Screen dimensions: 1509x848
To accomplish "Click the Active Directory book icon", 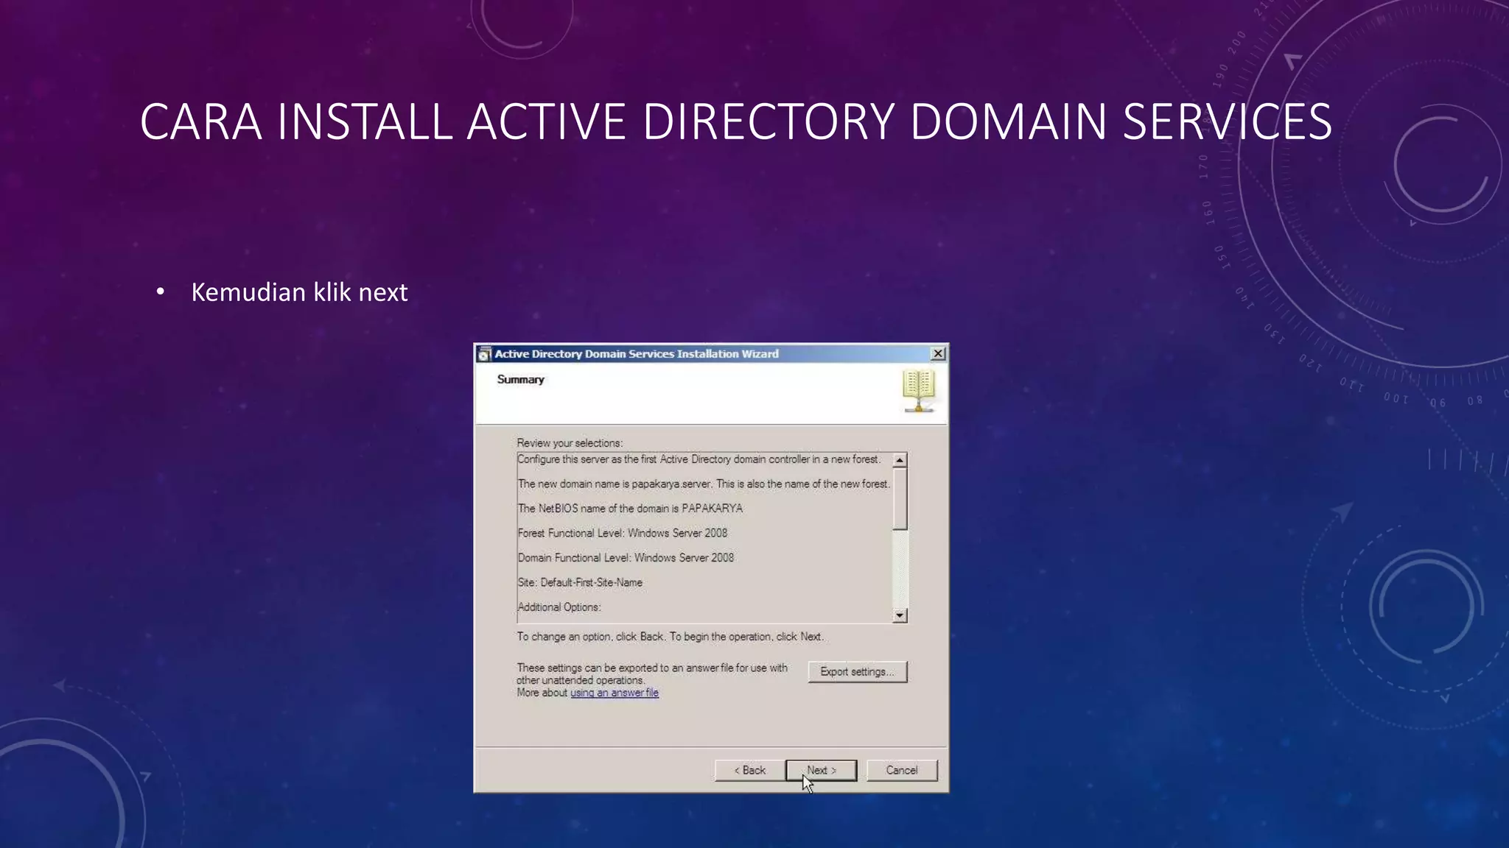I will click(919, 391).
